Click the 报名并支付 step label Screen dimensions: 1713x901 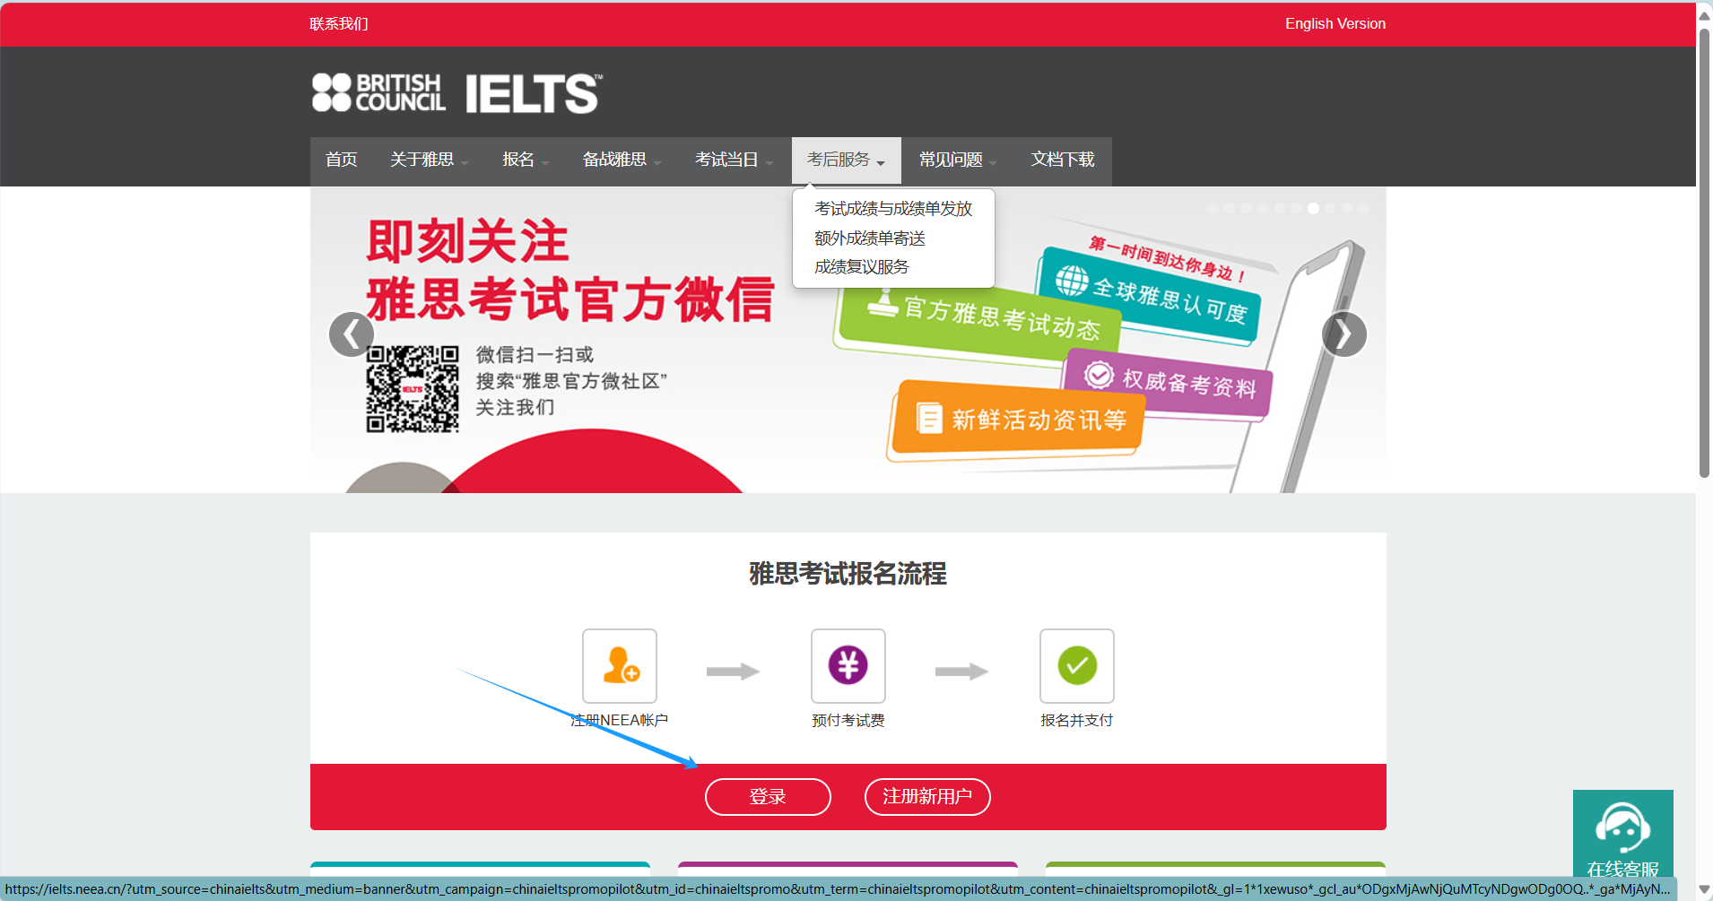(1077, 721)
